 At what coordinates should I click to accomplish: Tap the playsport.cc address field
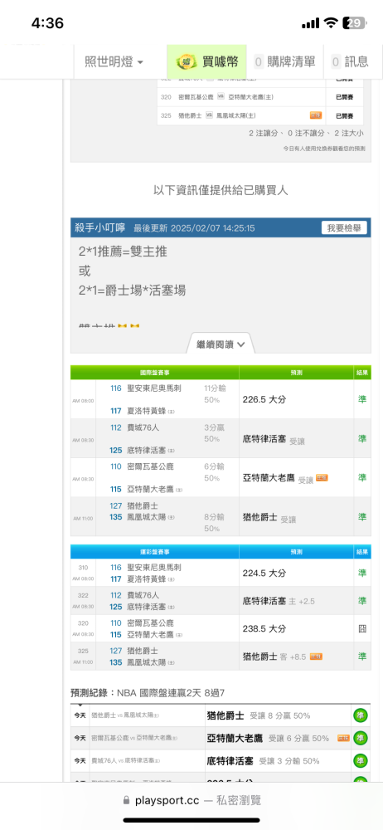coord(191,800)
